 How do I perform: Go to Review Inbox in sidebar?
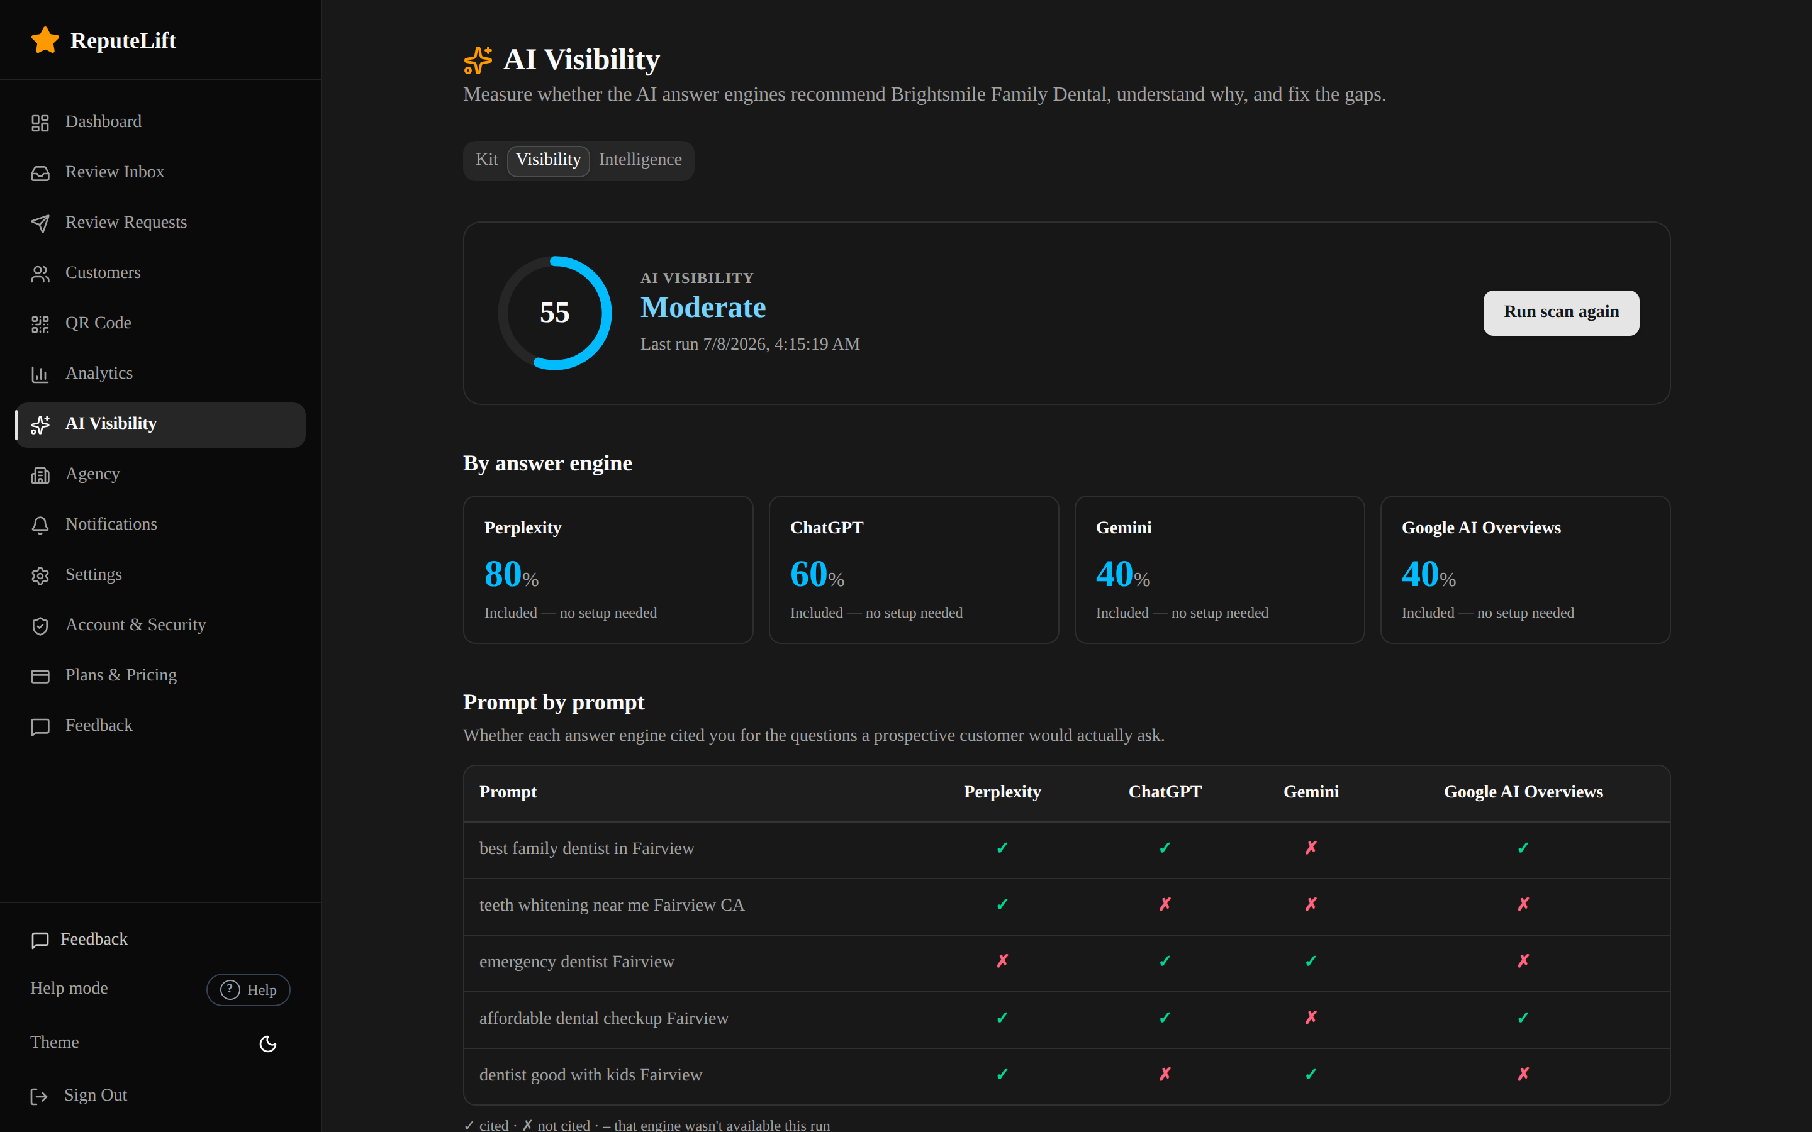(160, 172)
